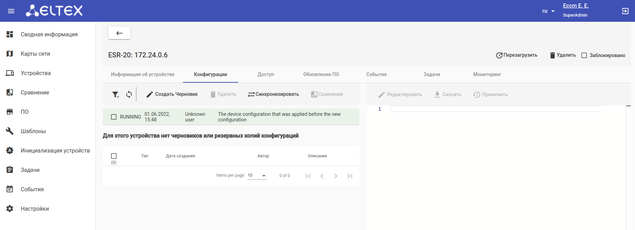
Task: Open the Шаблоны wrench icon
Action: click(10, 131)
